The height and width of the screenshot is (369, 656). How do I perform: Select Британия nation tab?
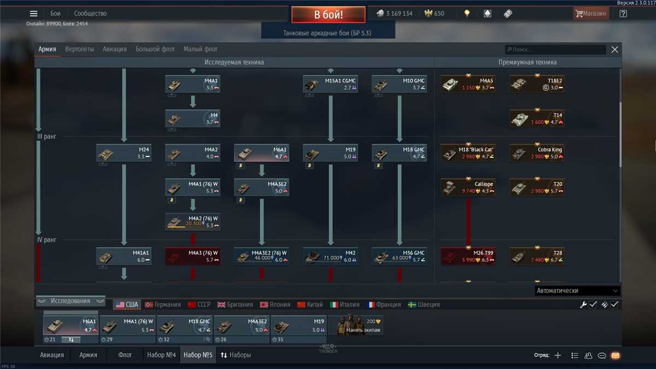click(x=235, y=304)
